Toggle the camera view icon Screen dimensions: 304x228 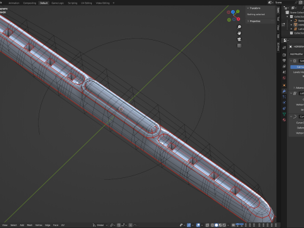(239, 39)
